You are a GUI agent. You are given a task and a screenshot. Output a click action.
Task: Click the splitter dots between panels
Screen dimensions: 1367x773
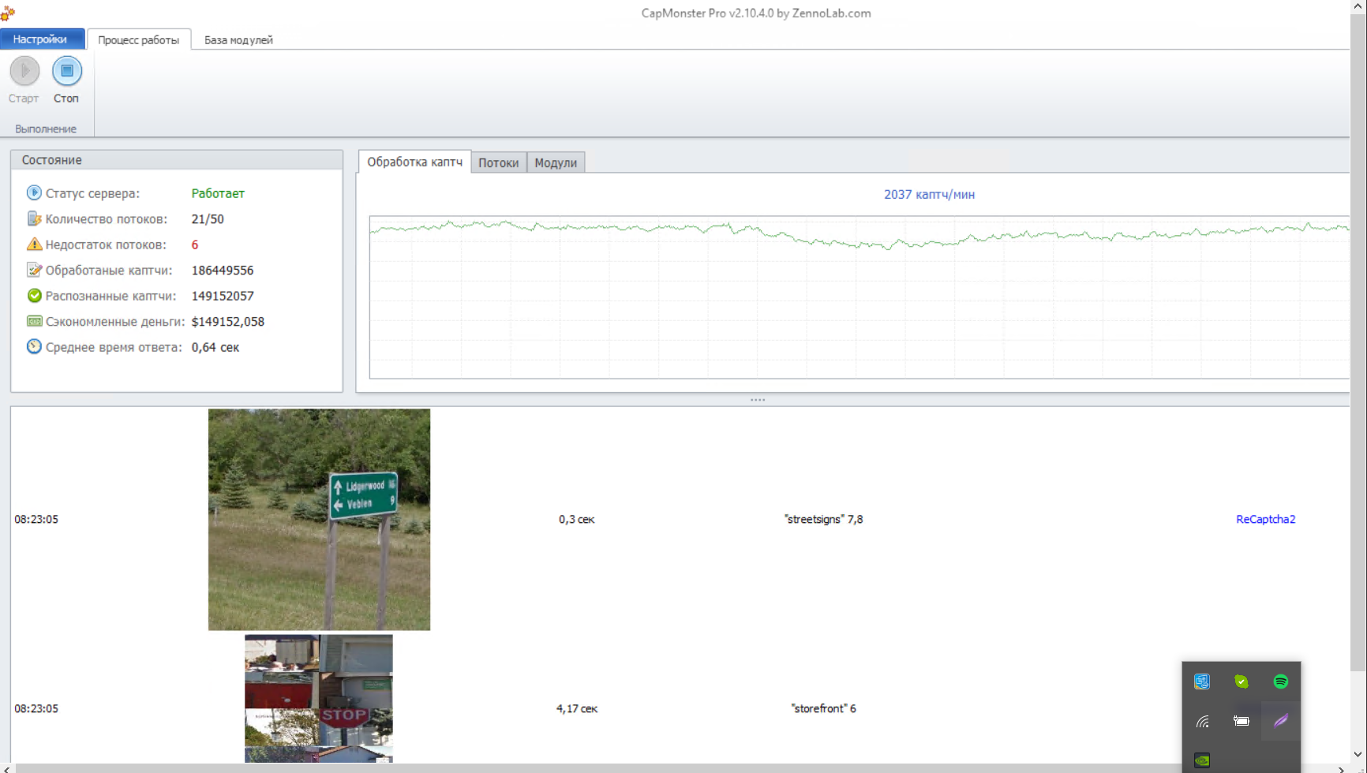click(758, 400)
